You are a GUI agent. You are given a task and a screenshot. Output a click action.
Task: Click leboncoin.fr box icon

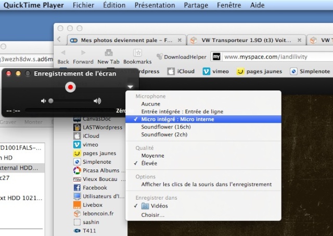77,214
